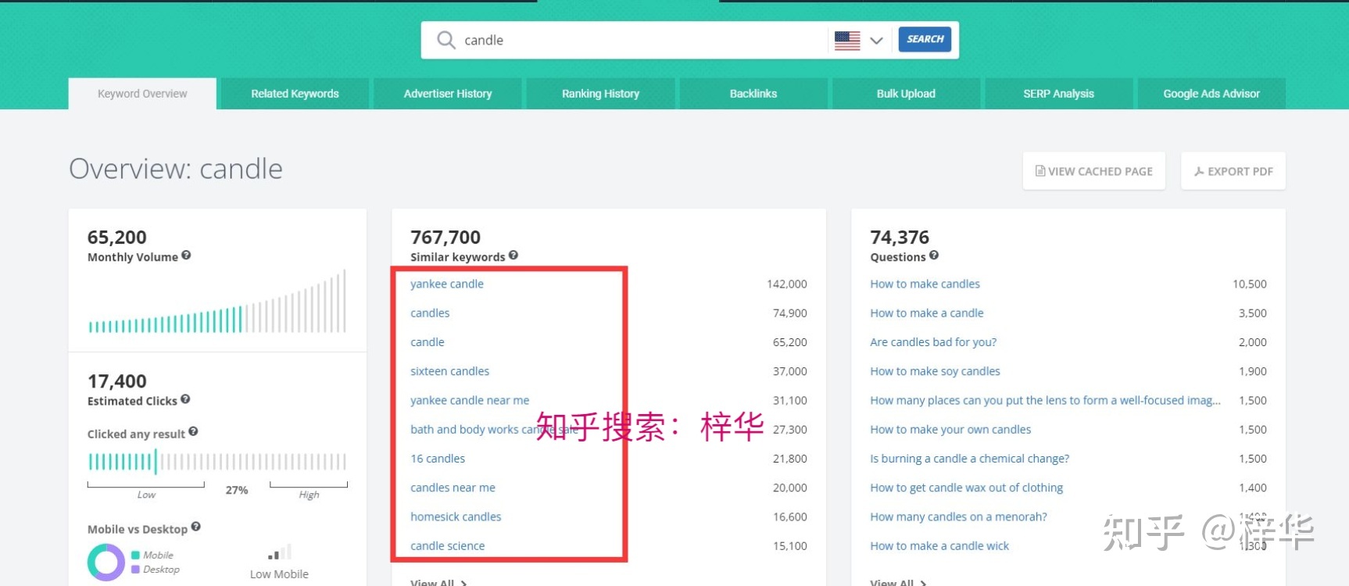This screenshot has height=586, width=1349.
Task: Open the How many places lens question
Action: (x=1045, y=400)
